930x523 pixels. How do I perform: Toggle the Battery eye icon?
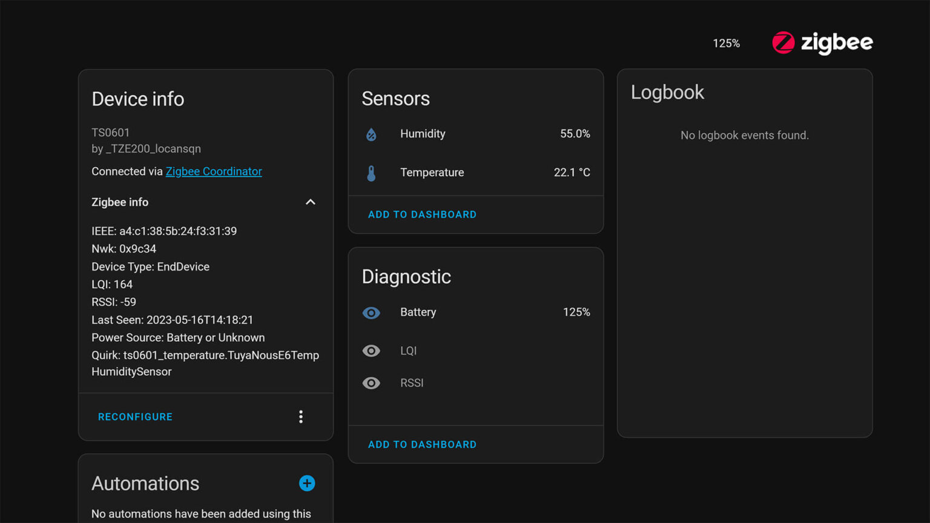(371, 313)
